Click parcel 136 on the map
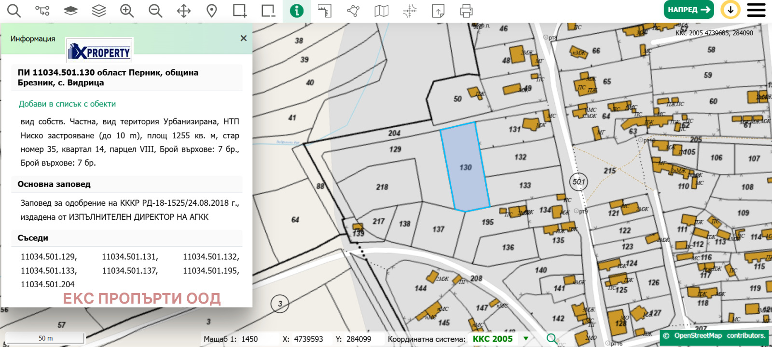772x347 pixels. (508, 247)
